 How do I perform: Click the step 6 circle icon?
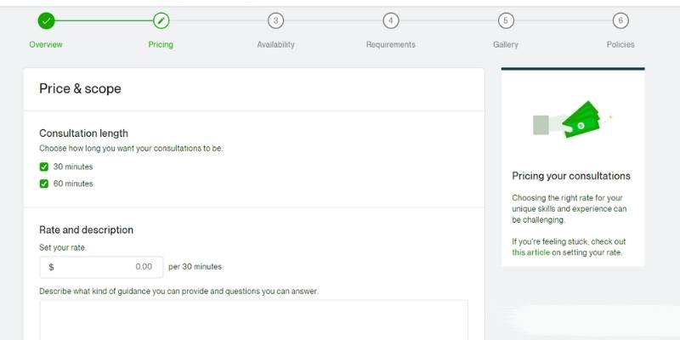(620, 20)
